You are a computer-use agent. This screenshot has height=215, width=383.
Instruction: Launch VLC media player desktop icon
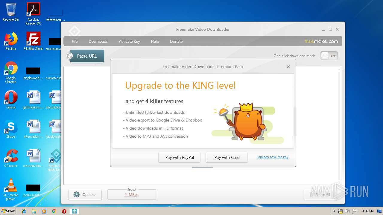click(11, 189)
